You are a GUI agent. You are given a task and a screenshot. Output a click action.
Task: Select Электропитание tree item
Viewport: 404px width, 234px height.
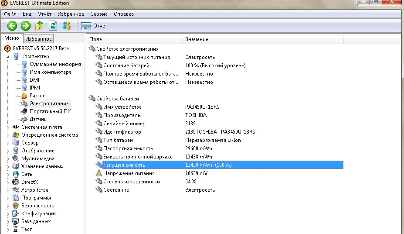pyautogui.click(x=49, y=103)
